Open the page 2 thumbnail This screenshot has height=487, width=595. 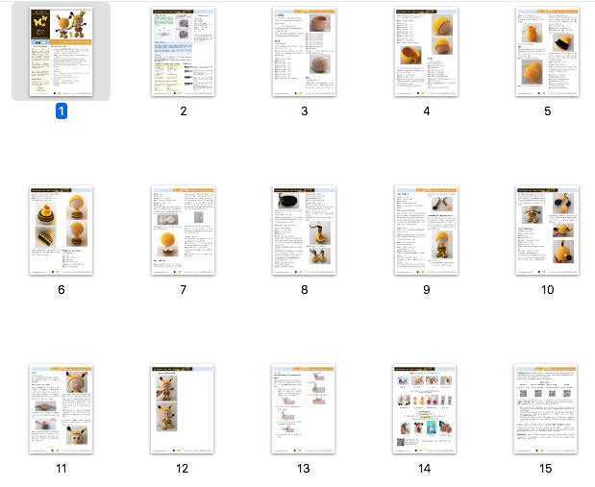(183, 52)
